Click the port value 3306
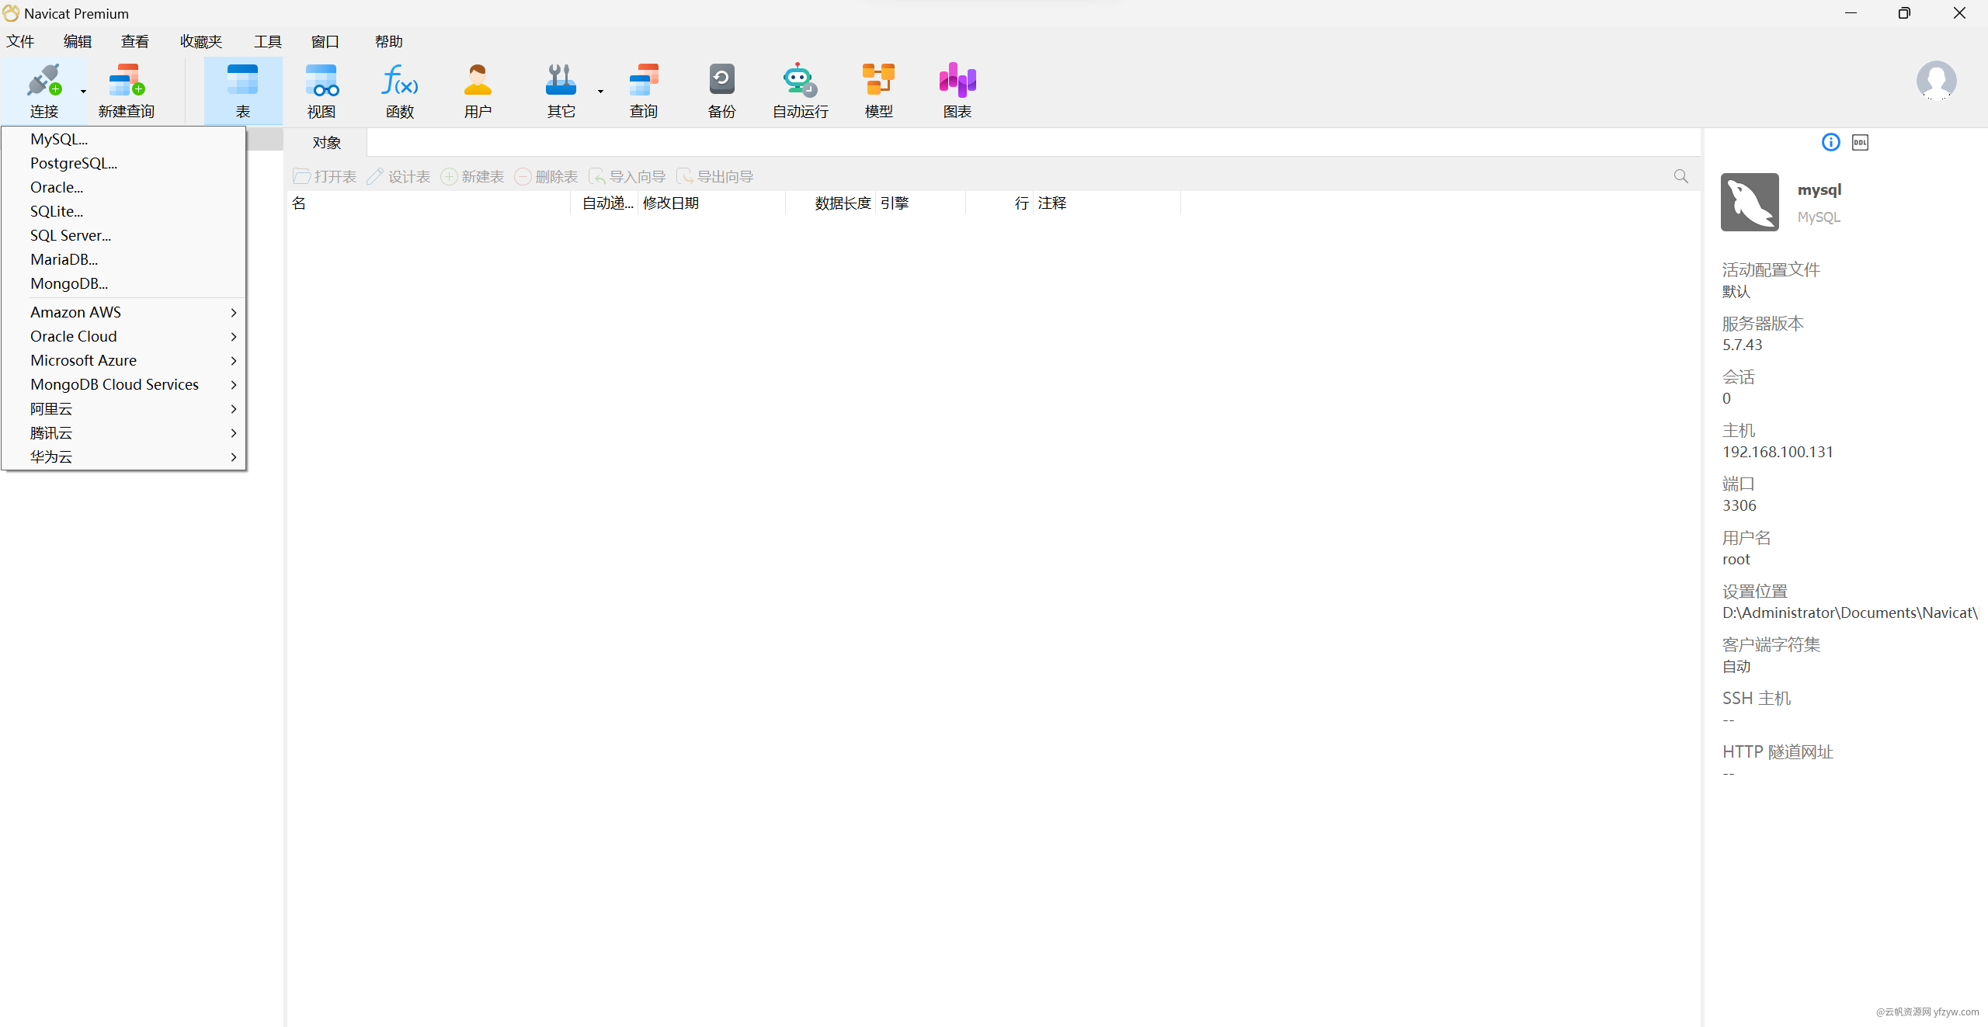The image size is (1988, 1027). coord(1739,505)
